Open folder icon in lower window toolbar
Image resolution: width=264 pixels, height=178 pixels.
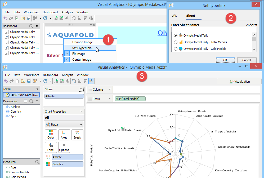click(23, 81)
